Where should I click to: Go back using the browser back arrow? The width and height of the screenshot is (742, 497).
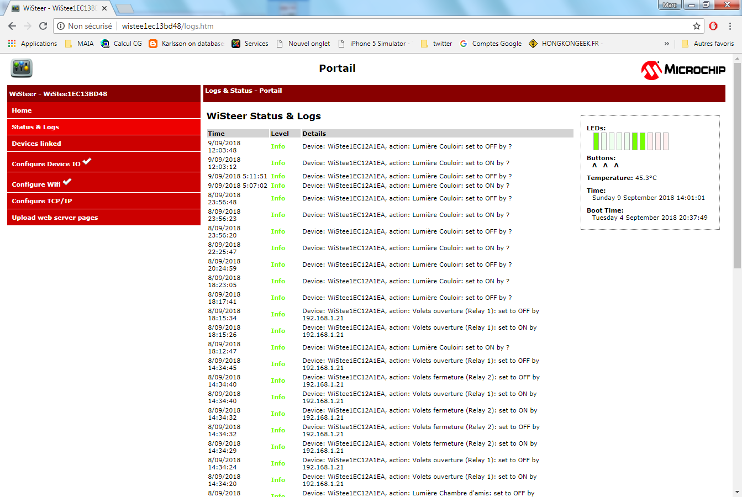(x=12, y=26)
